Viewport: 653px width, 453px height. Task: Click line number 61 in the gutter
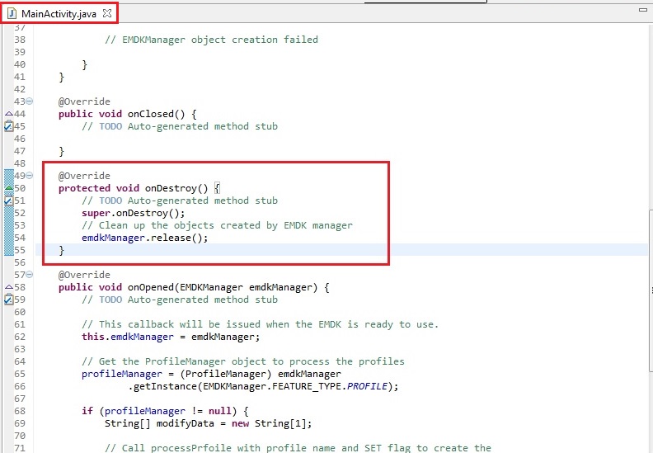click(19, 324)
